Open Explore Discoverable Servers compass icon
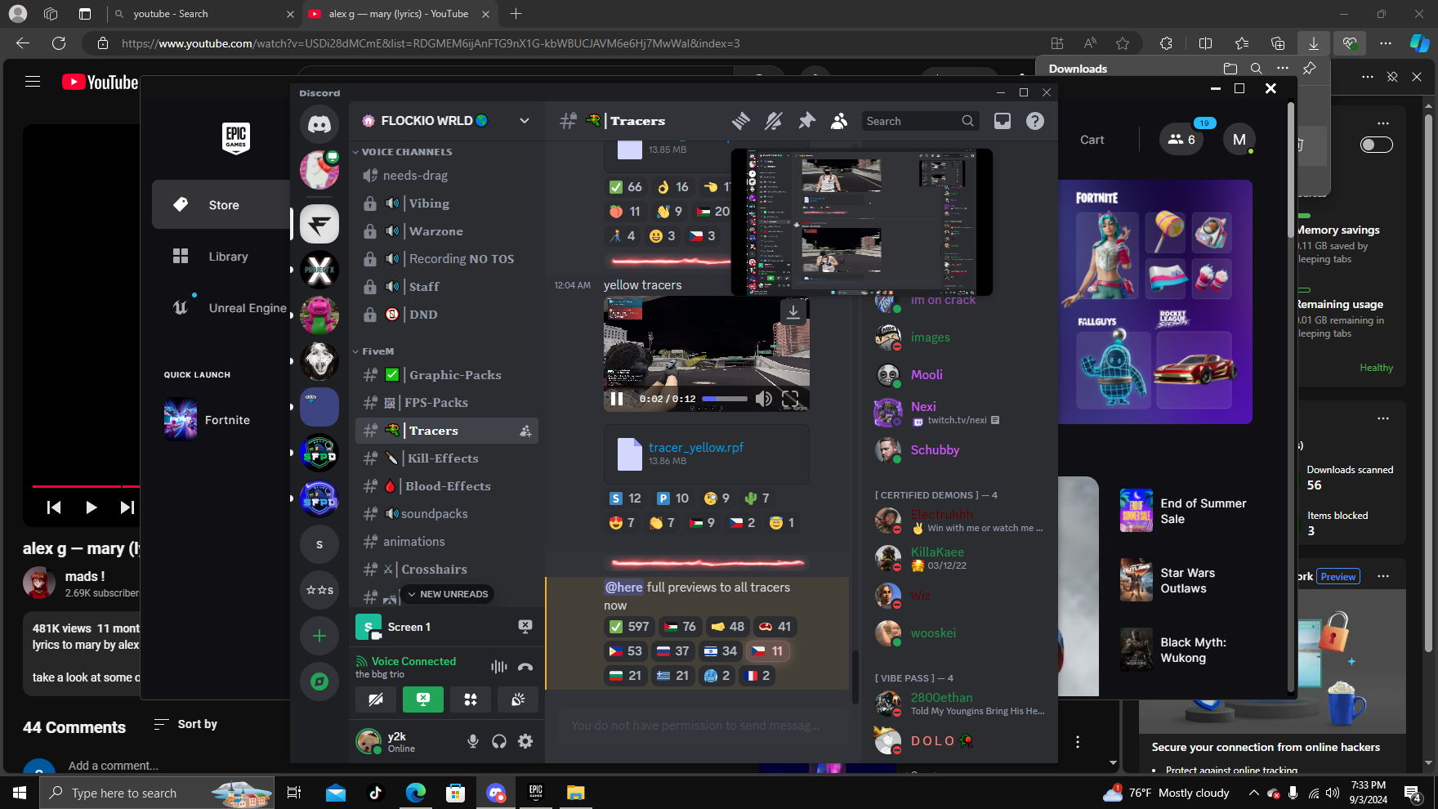The image size is (1438, 809). [x=319, y=681]
